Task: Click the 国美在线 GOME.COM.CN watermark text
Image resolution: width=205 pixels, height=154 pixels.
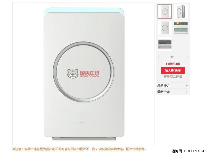Action: point(90,74)
